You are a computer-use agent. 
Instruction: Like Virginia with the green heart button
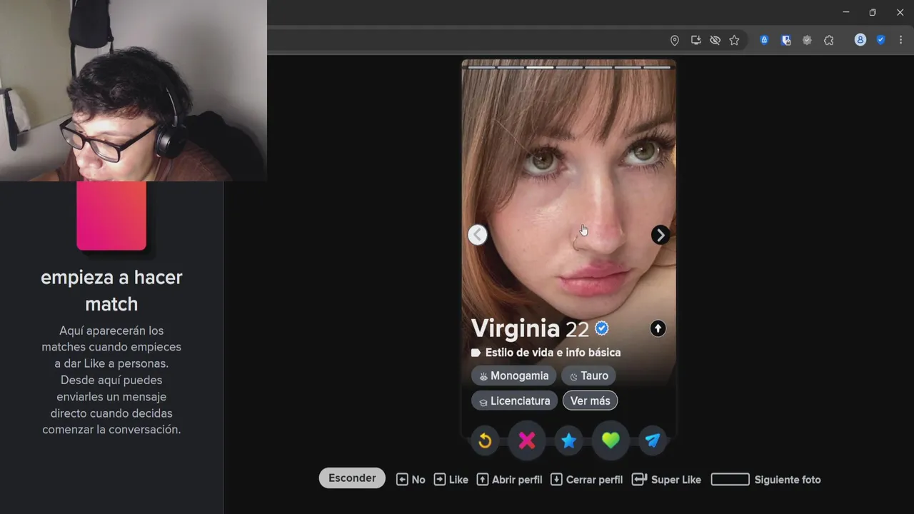pyautogui.click(x=611, y=440)
